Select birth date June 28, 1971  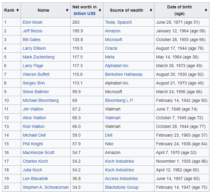(169, 22)
